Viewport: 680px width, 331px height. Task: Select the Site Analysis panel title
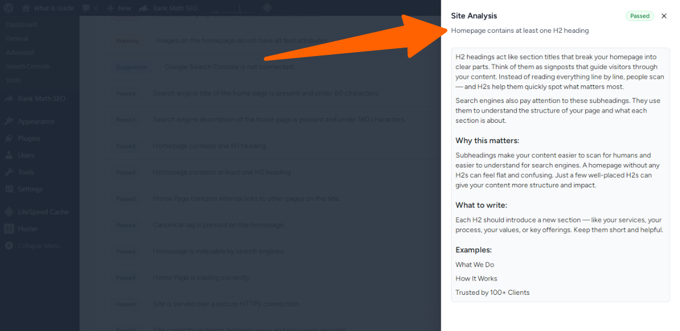tap(474, 16)
